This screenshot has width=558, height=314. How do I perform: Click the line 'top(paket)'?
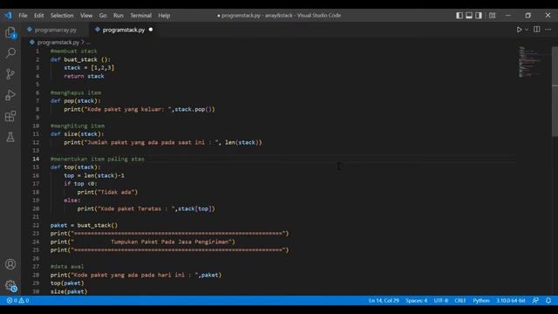(67, 283)
